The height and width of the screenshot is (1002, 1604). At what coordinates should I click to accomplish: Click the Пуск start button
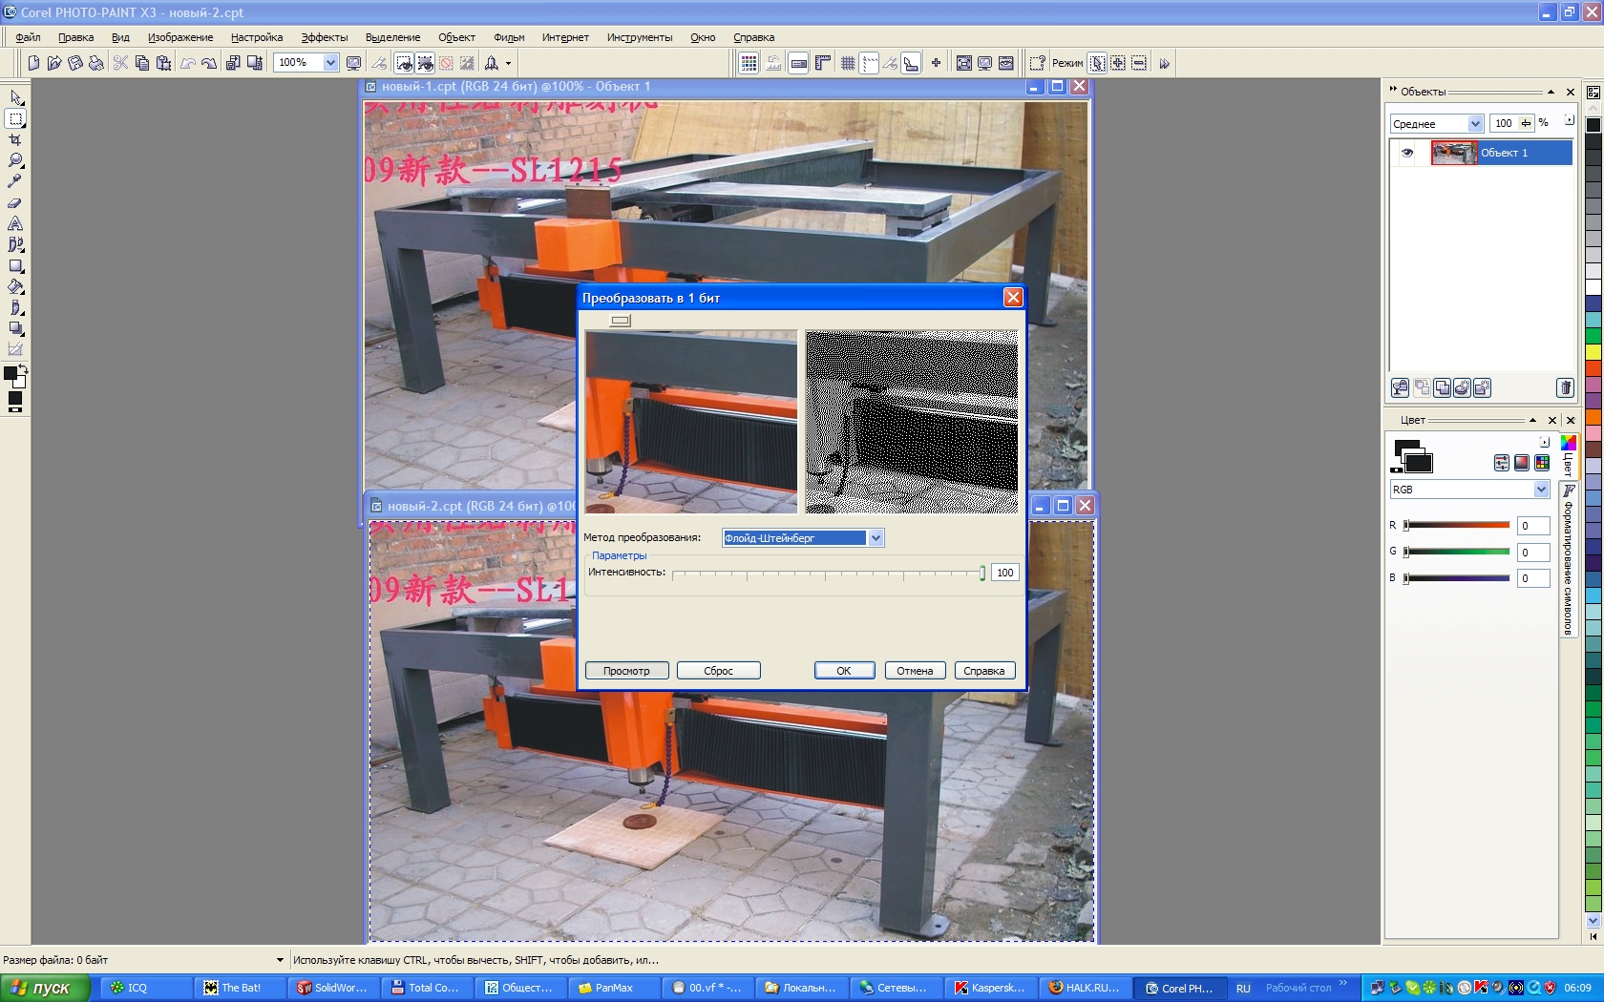44,988
